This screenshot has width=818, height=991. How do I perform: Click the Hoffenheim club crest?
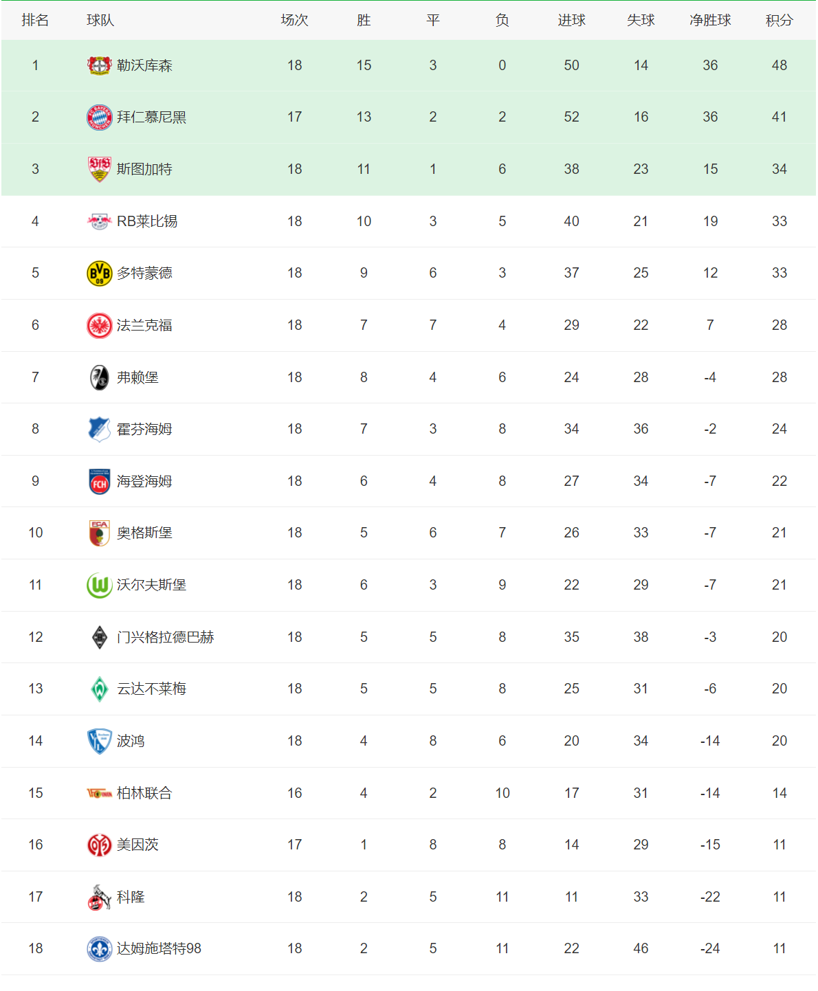[100, 430]
